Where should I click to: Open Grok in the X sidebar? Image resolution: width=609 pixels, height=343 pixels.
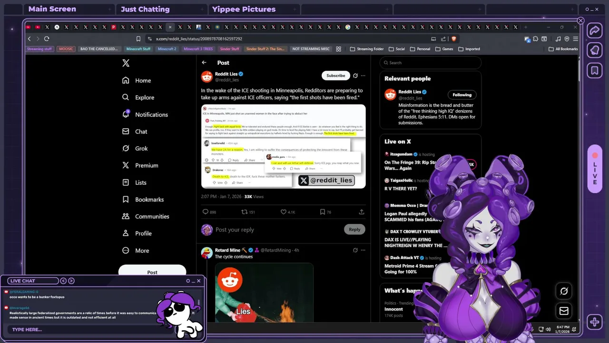click(x=135, y=149)
